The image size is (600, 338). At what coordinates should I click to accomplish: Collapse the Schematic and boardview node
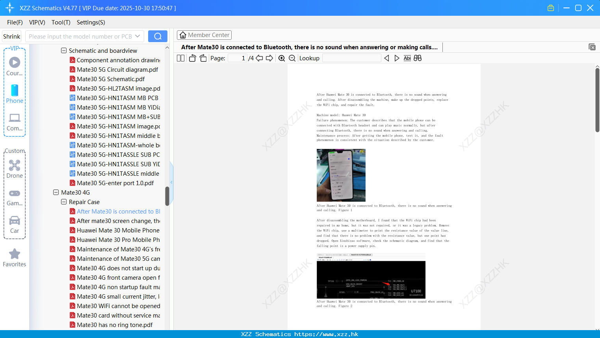coord(64,50)
